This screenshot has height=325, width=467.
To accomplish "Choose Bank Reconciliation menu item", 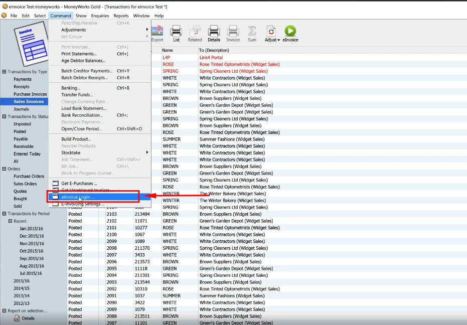I will pos(99,115).
